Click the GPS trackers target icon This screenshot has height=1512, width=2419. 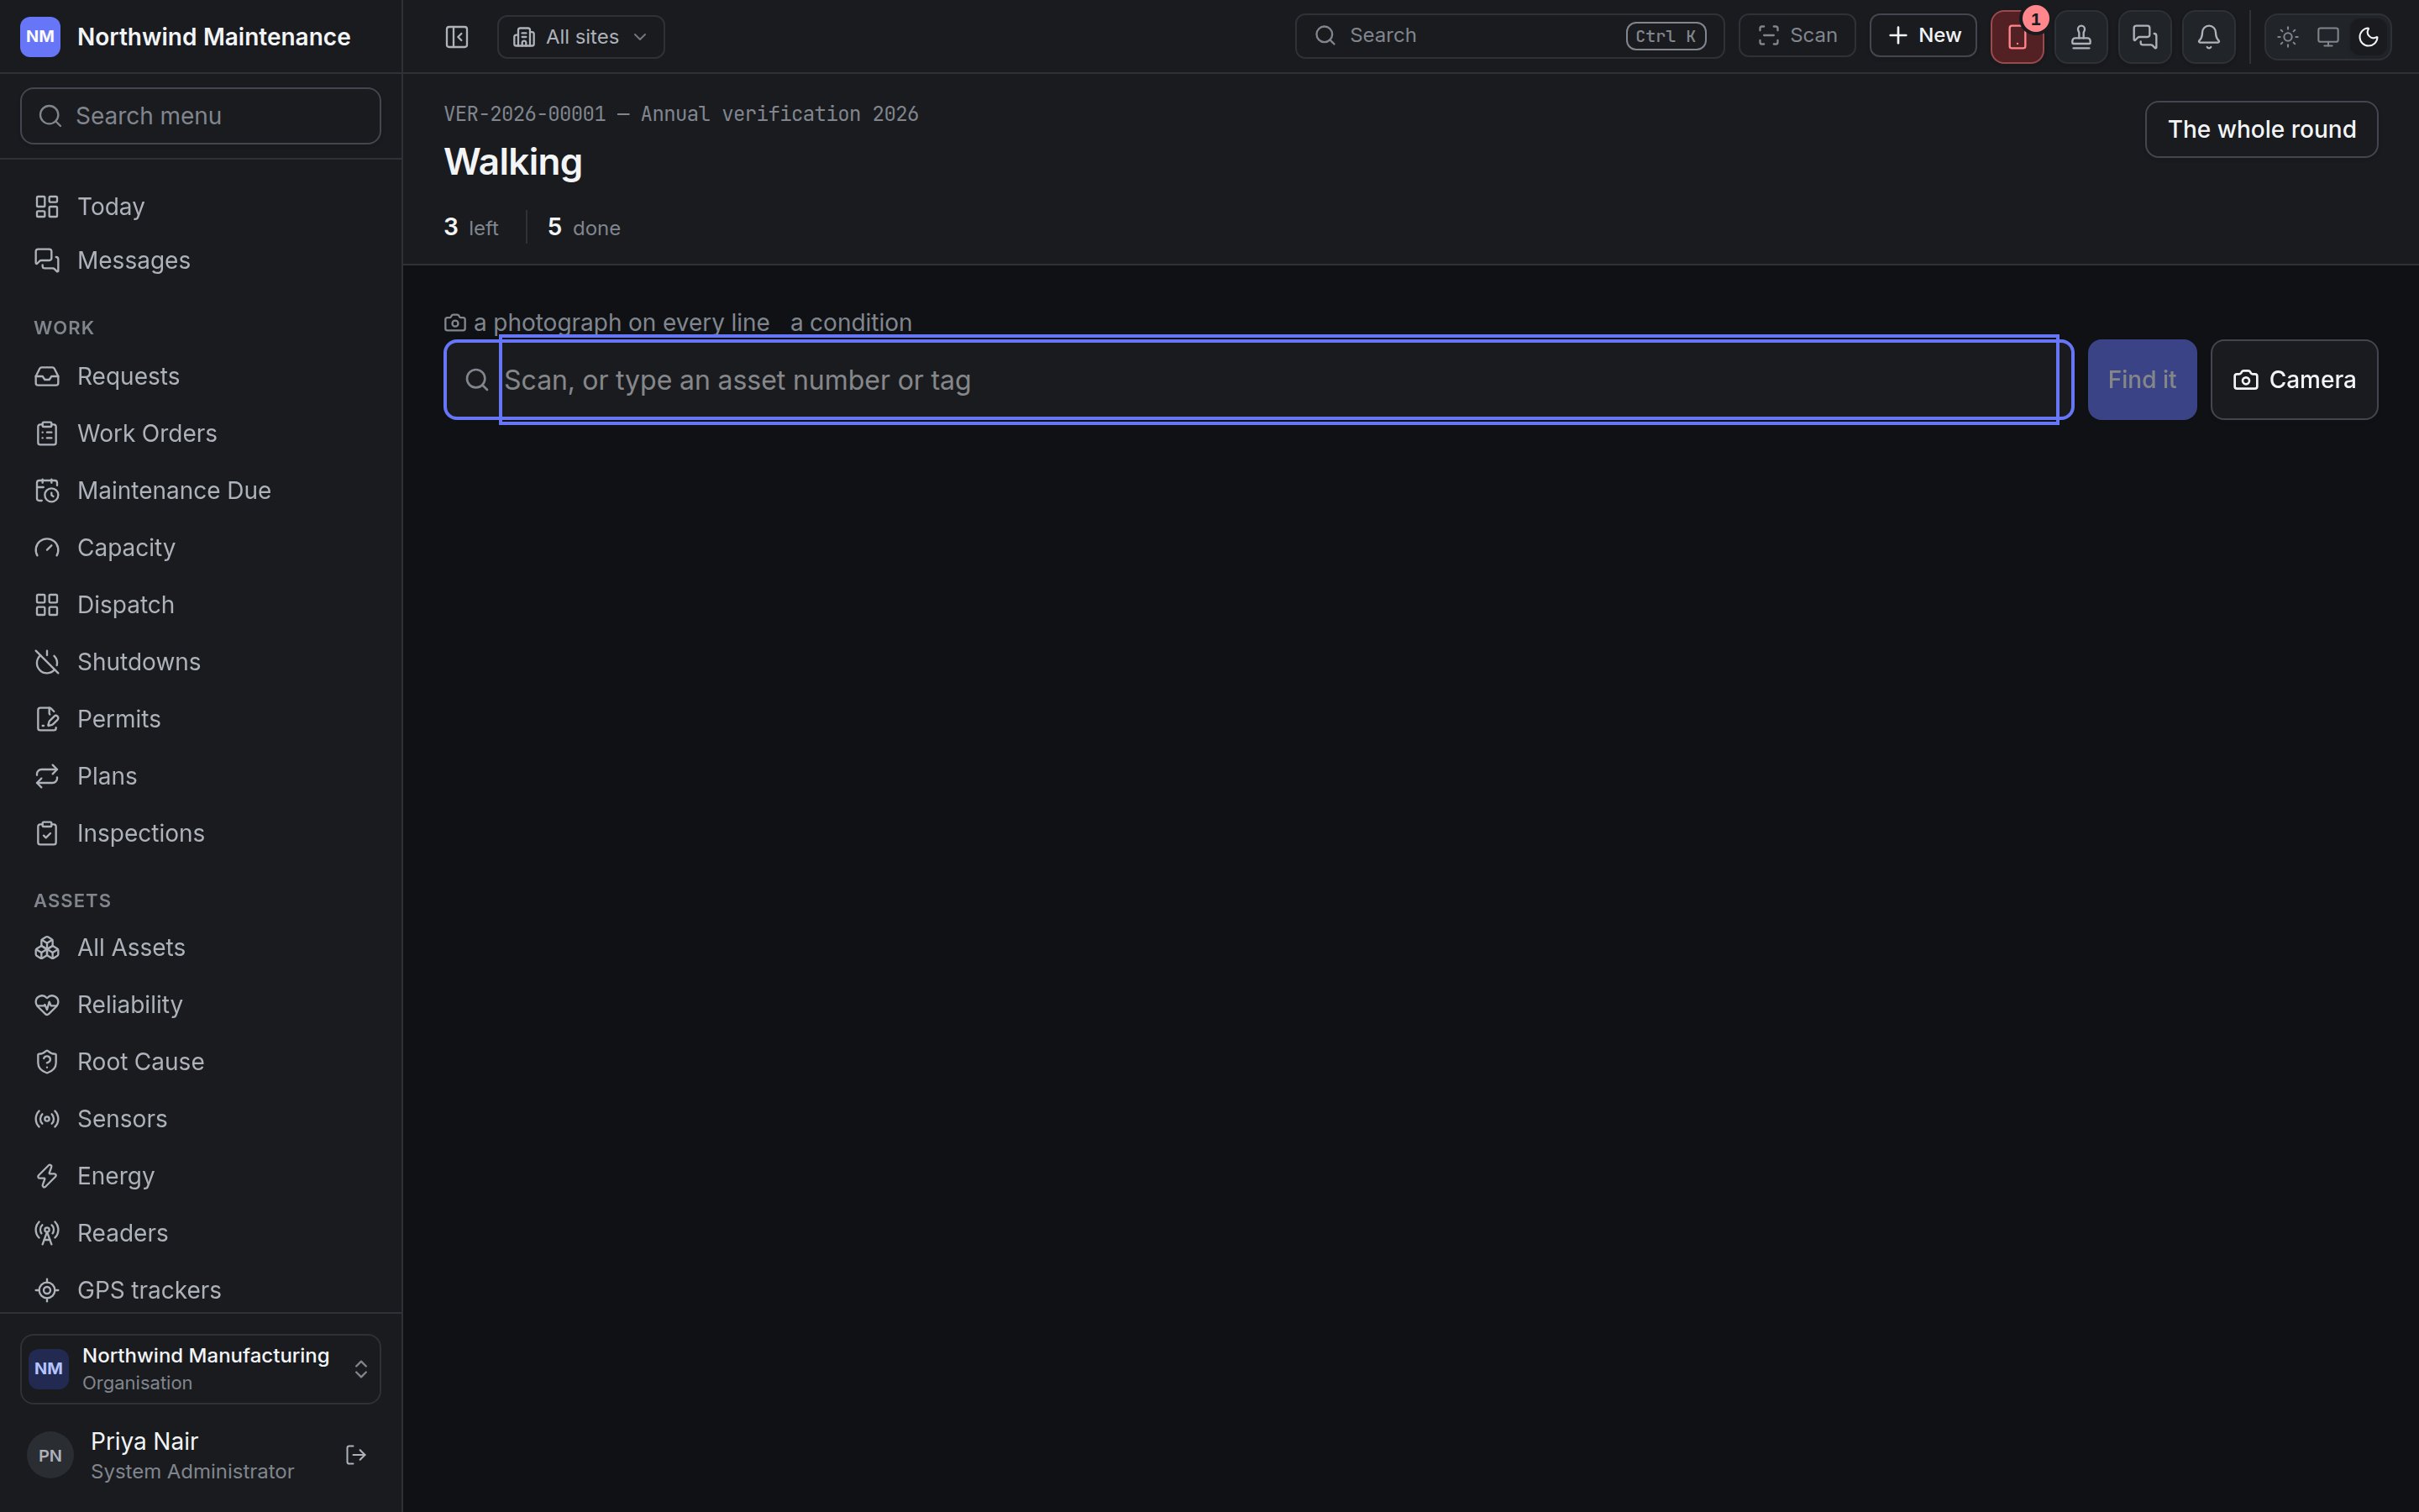pos(47,1290)
